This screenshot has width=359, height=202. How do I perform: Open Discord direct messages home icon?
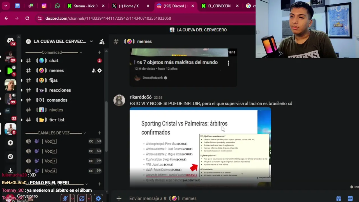(10, 41)
